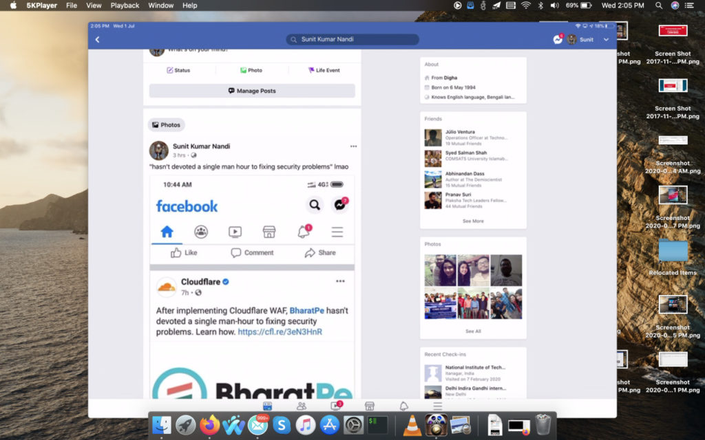This screenshot has height=440, width=705.
Task: Open the Bluetooth status menu
Action: click(x=541, y=5)
